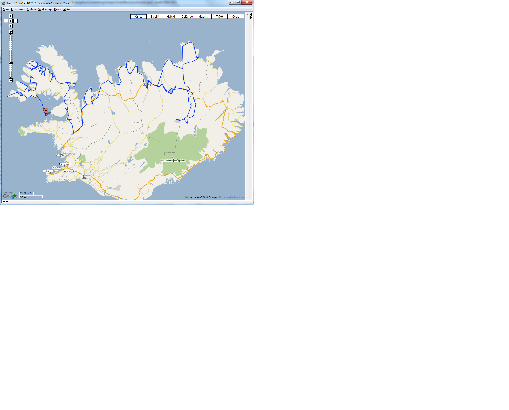Open the Bearbeiten menu
The width and height of the screenshot is (509, 410).
coord(18,10)
